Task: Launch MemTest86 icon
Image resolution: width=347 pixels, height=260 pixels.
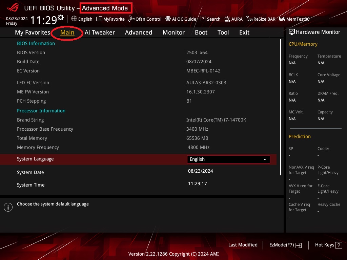Action: point(282,19)
